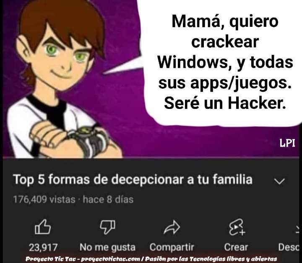Click the cut-off 'Desc' download label
Viewport: 302px width, 263px height.
pos(289,247)
